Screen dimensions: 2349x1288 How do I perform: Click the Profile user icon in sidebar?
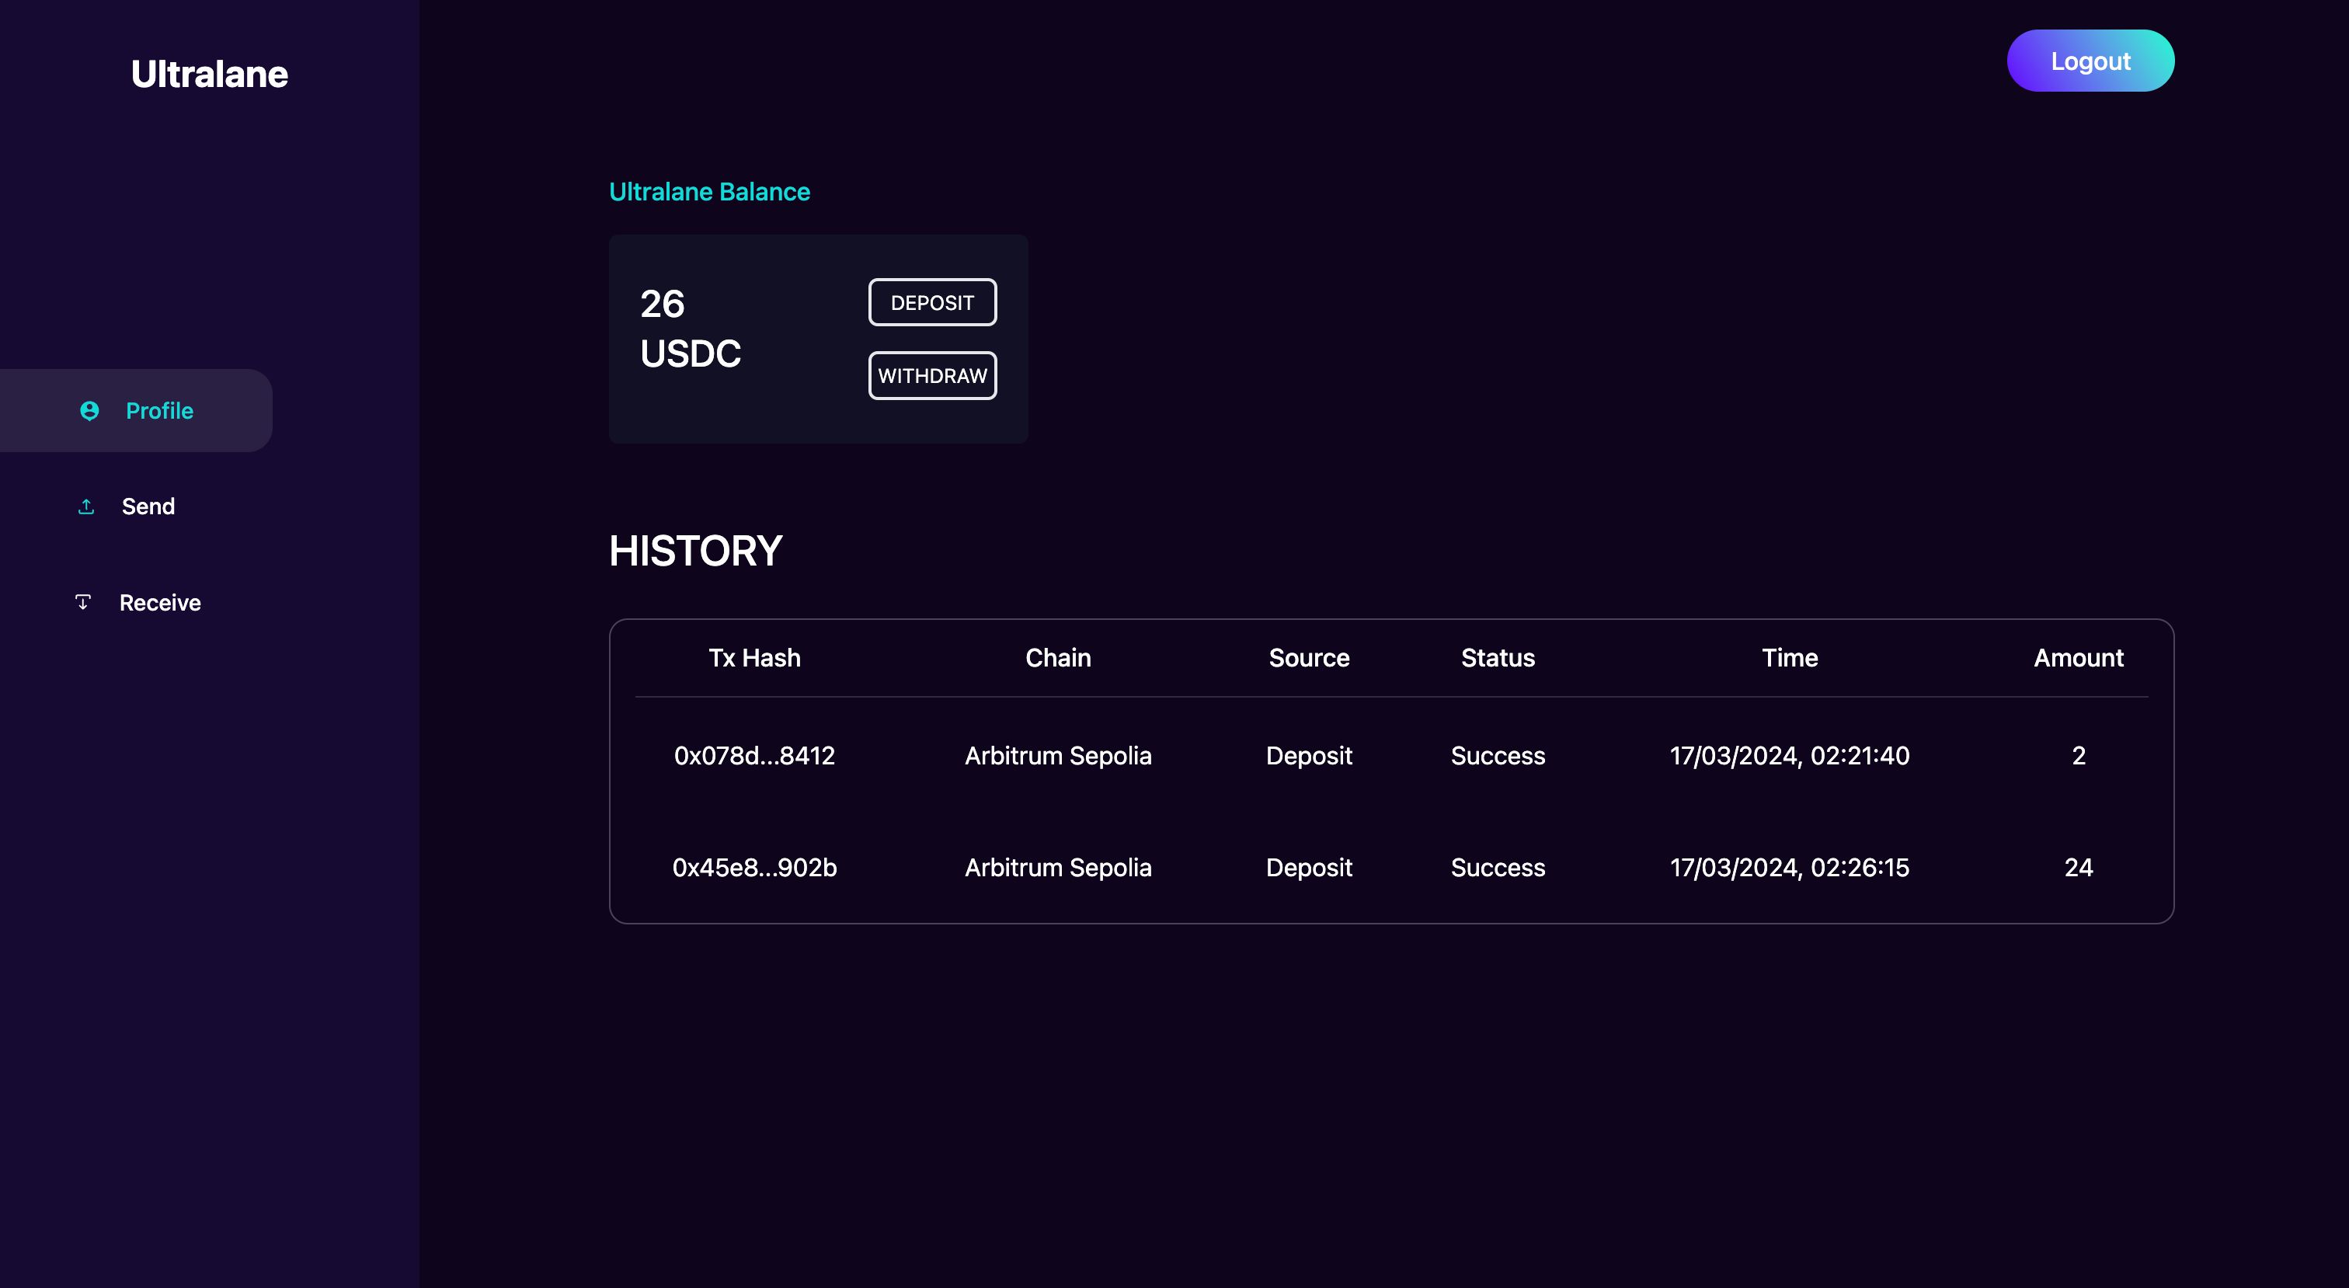pyautogui.click(x=89, y=410)
